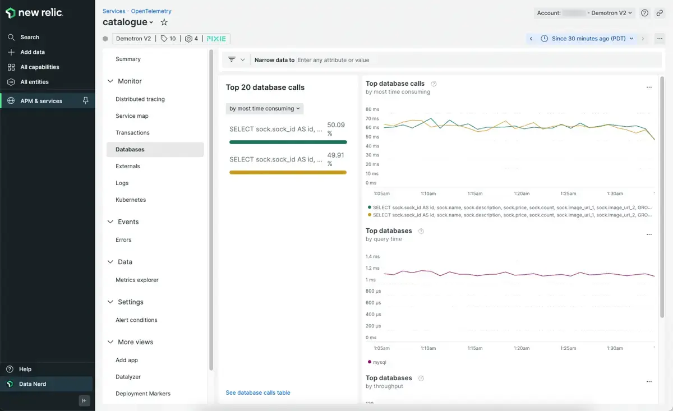The height and width of the screenshot is (411, 673).
Task: Open the 'by most time consuming' dropdown
Action: (x=265, y=109)
